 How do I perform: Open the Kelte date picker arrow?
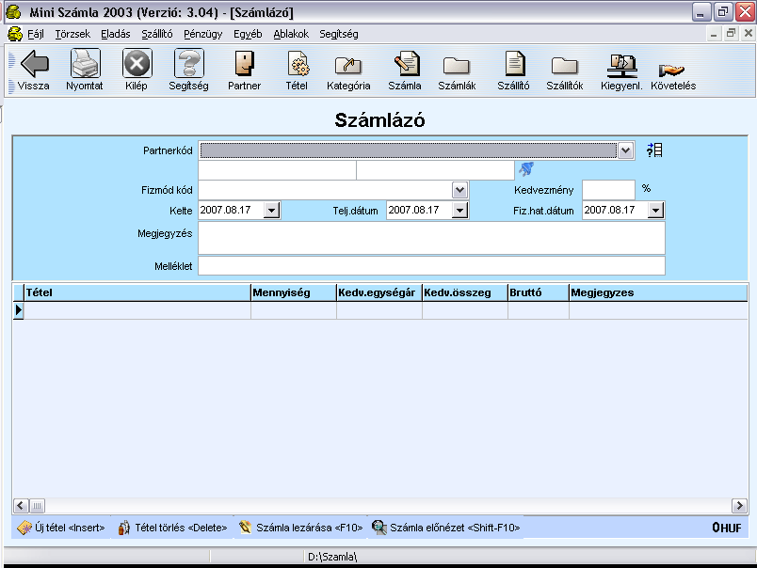[x=272, y=211]
